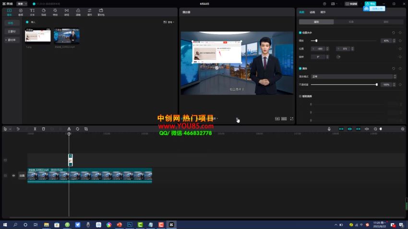The width and height of the screenshot is (408, 229).
Task: Click the cover button on the main track
Action: (22, 175)
